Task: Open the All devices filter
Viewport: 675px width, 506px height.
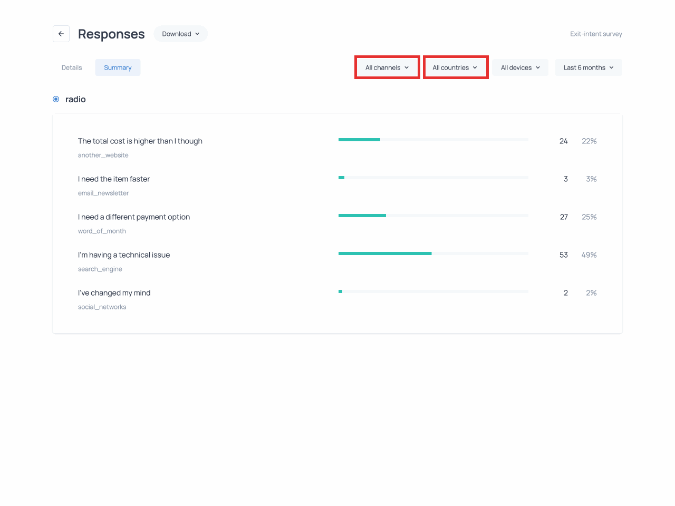Action: click(520, 67)
